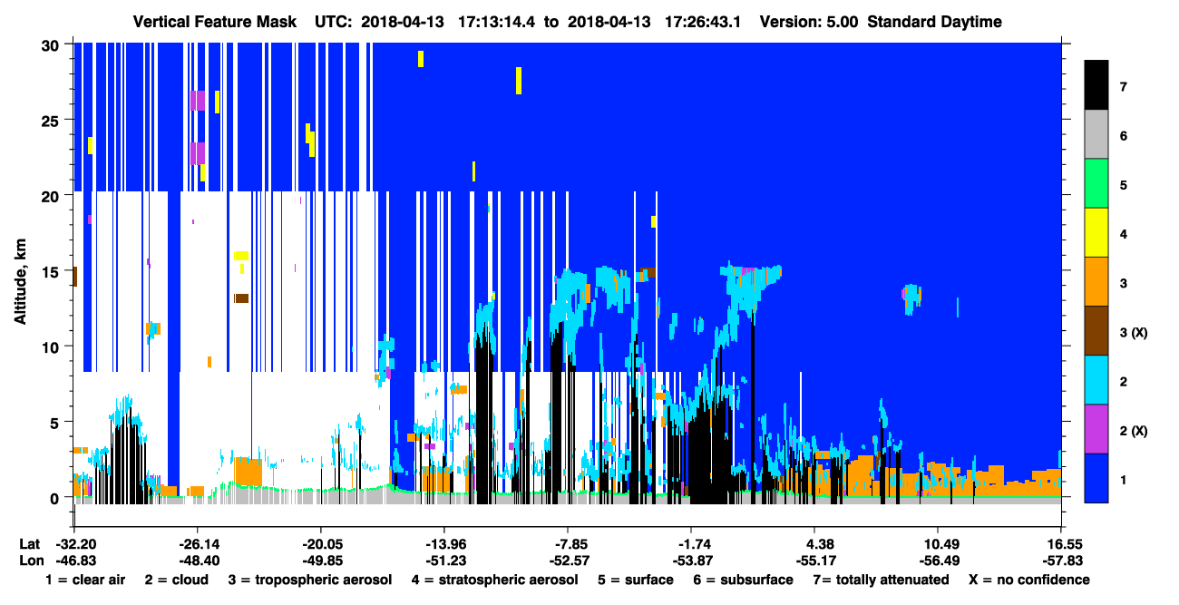This screenshot has height=605, width=1179.
Task: Click the latitude value "-7.85"
Action: click(568, 543)
